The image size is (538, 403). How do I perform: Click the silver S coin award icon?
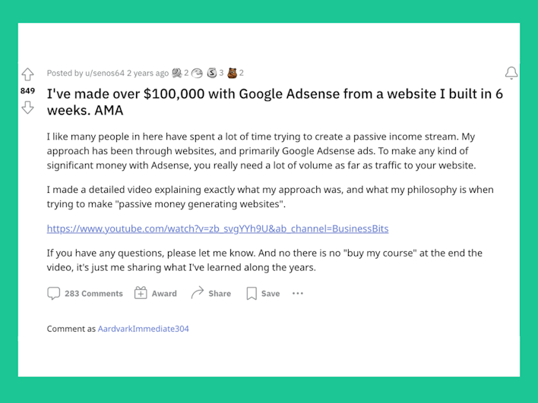click(212, 73)
